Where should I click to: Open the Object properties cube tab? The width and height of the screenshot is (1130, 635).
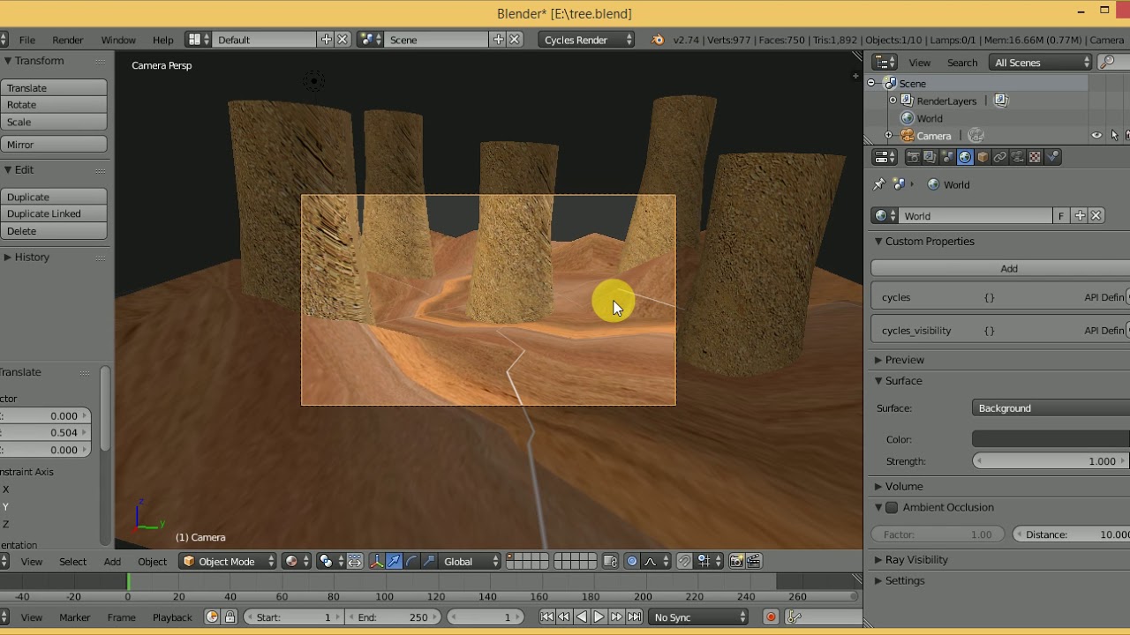pos(983,157)
